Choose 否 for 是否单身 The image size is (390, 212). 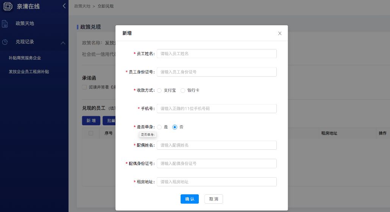pos(175,127)
